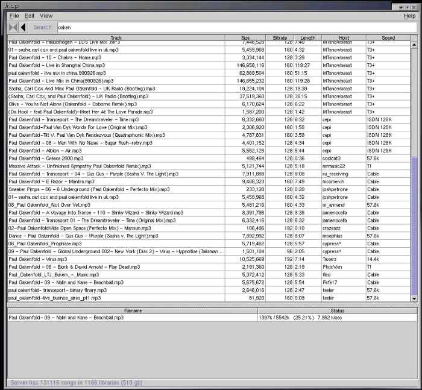422x390 pixels.
Task: Click host name Taxerz
Action: coord(329,259)
